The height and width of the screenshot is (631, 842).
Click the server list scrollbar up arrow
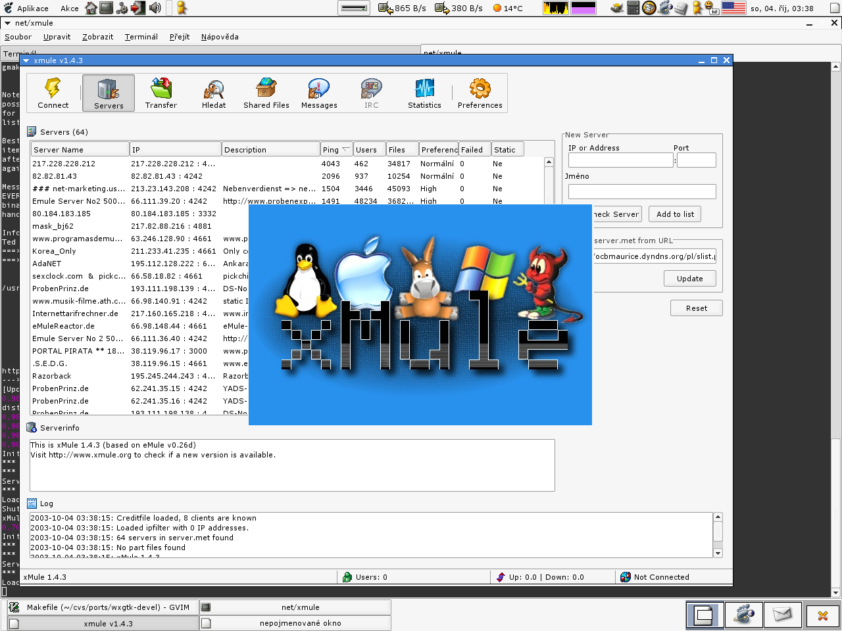[x=549, y=162]
